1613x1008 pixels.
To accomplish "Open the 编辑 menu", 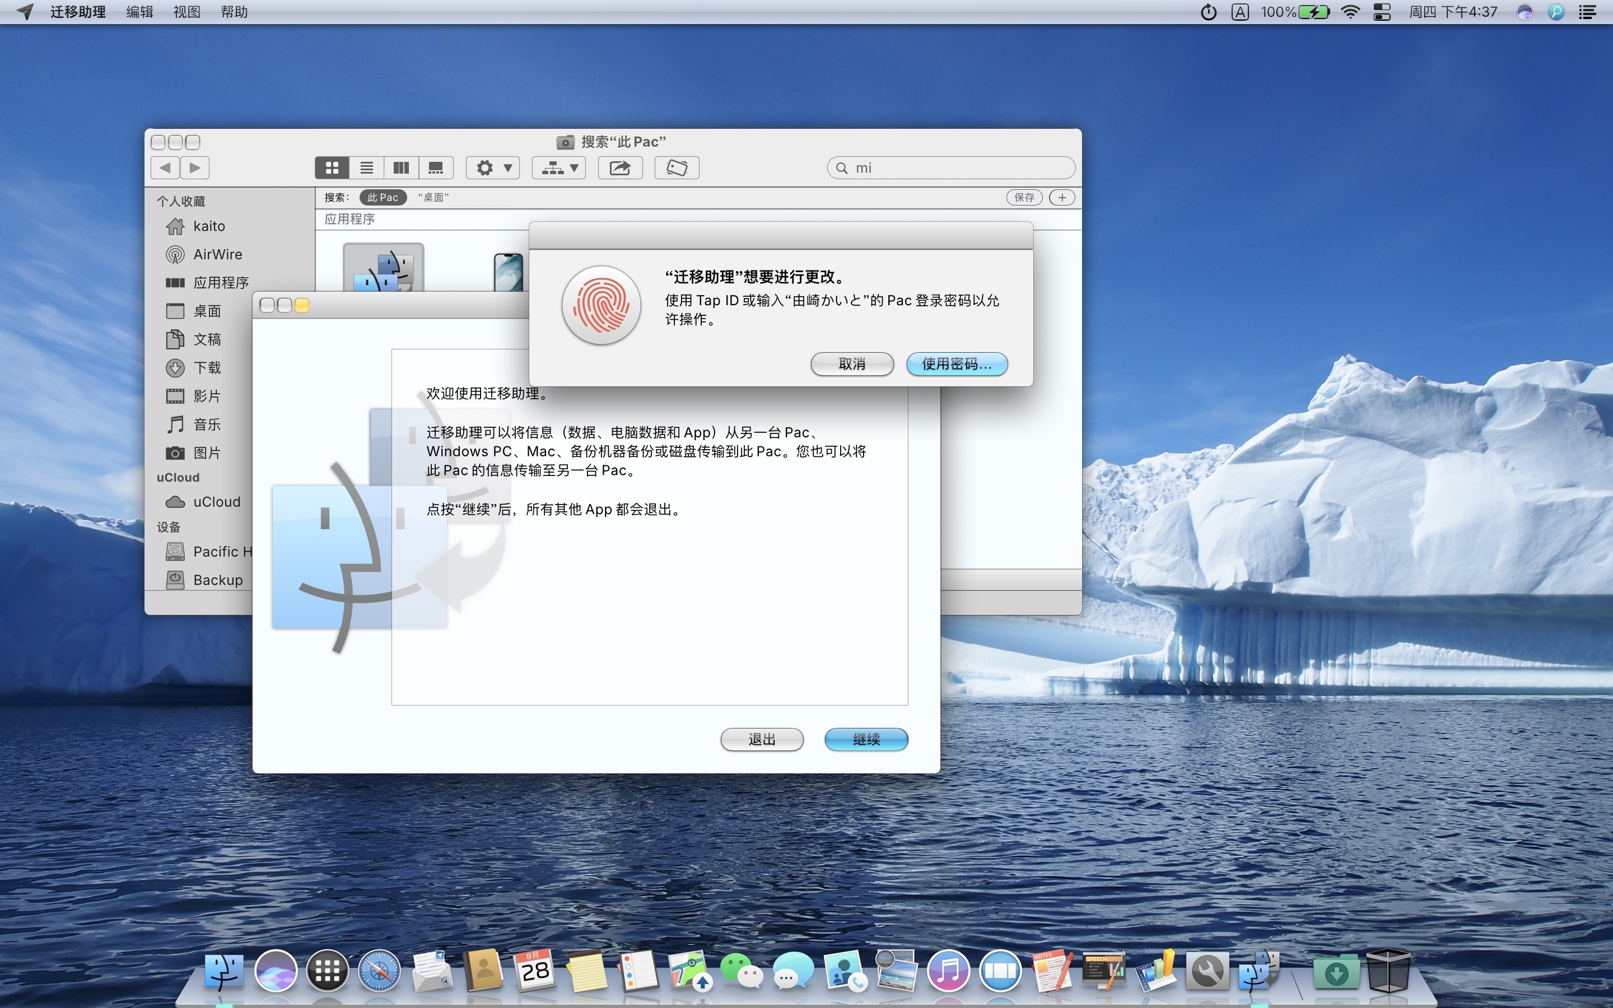I will click(x=139, y=12).
